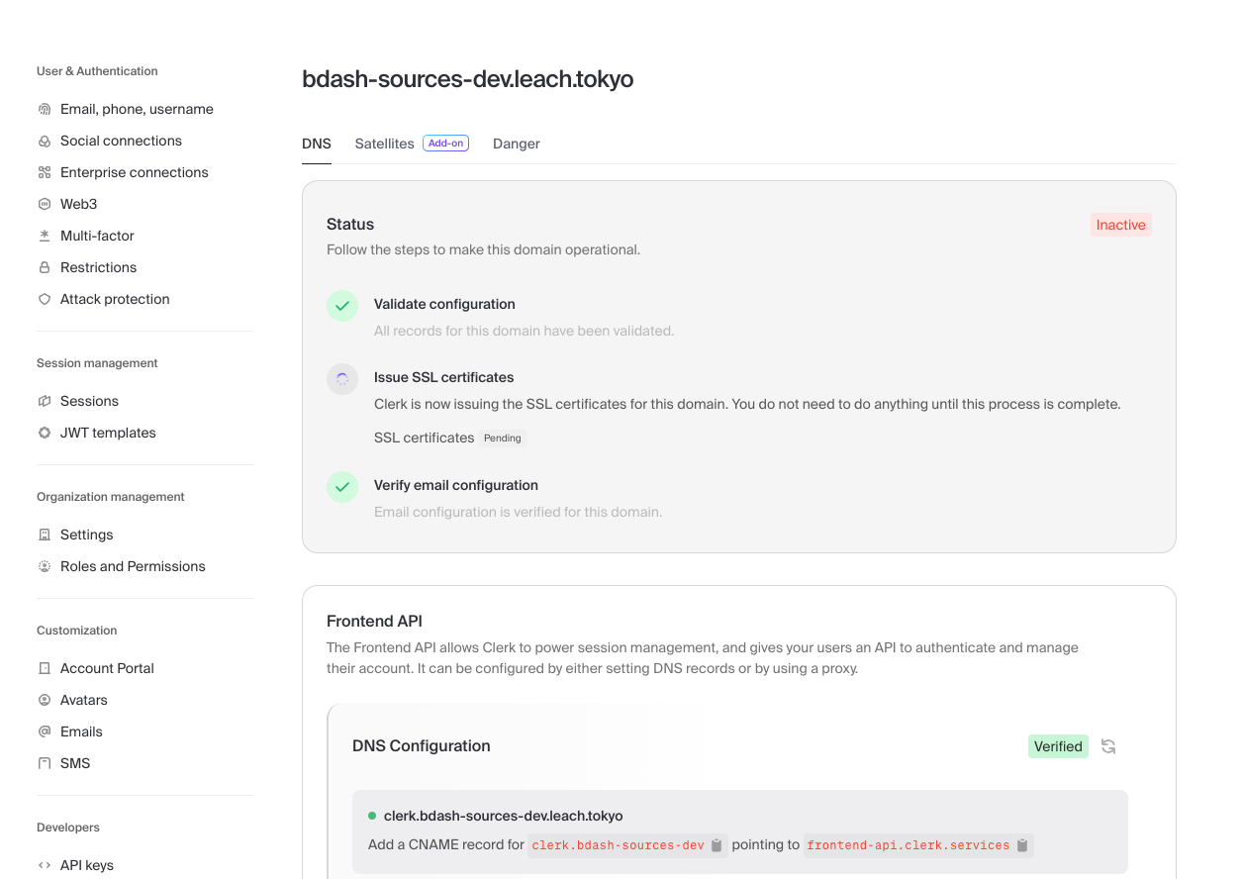Click the Web3 sidebar icon
This screenshot has height=879, width=1243.
coord(45,204)
